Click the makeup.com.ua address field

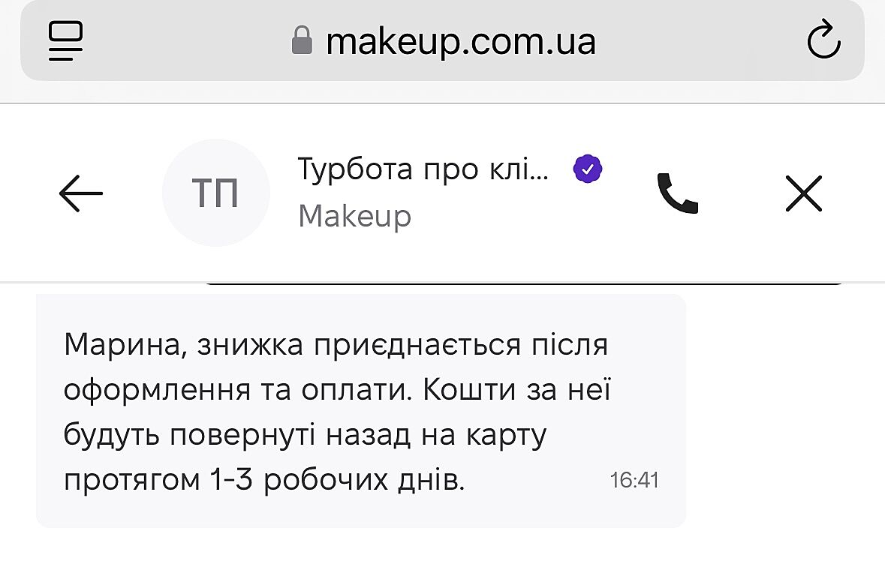pyautogui.click(x=460, y=41)
